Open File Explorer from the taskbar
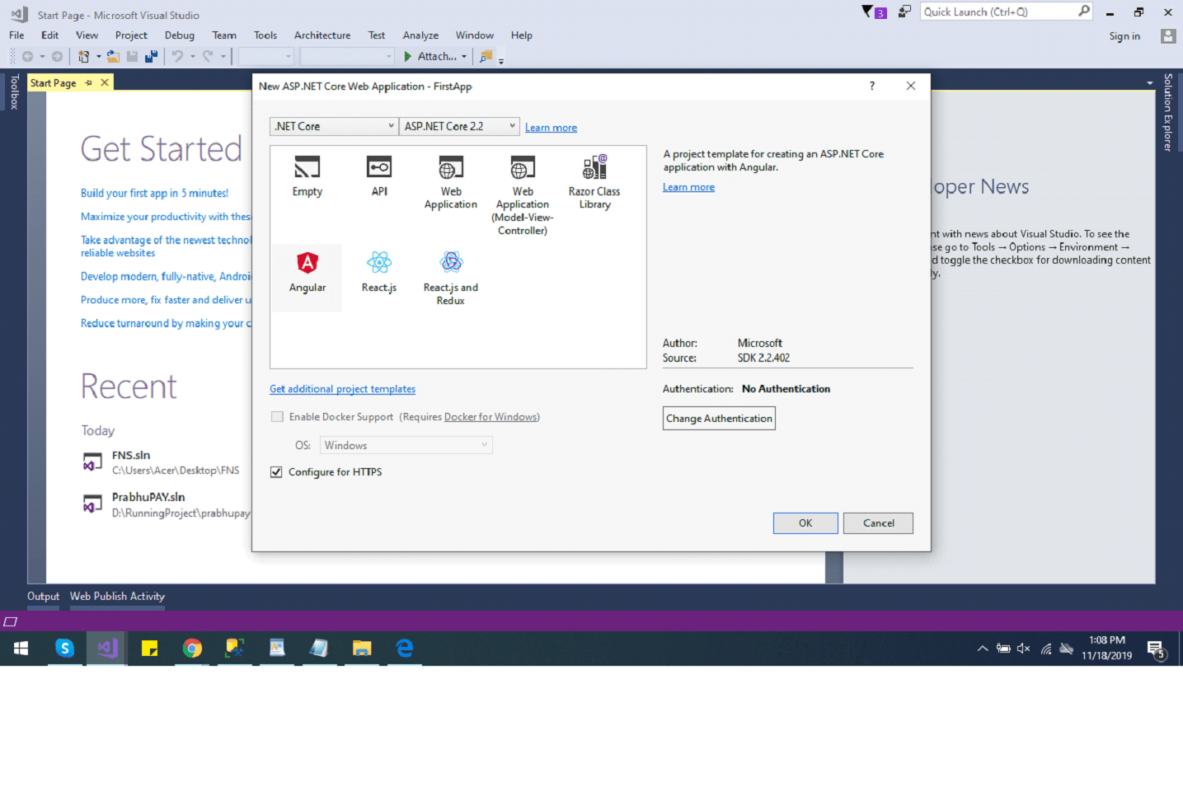 362,649
